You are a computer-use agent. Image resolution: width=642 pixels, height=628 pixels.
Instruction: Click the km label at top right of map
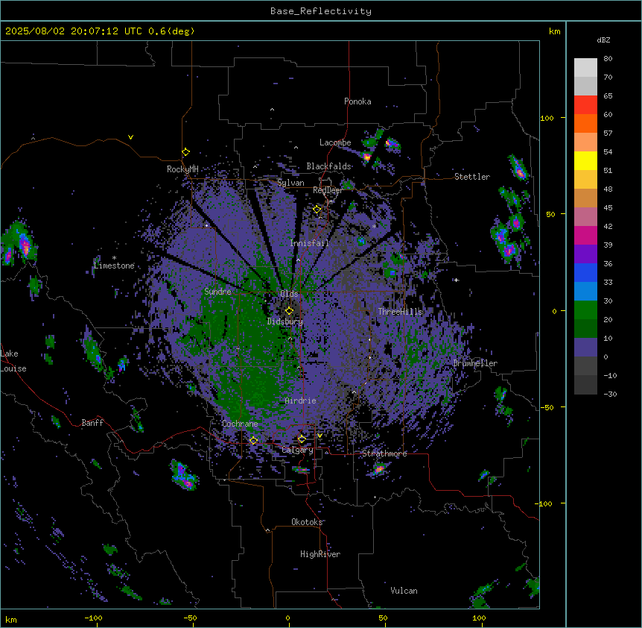[554, 31]
